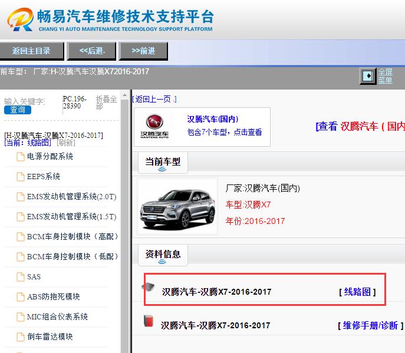Click the left panel scrollbar up arrow
This screenshot has height=353, width=405.
tap(125, 95)
